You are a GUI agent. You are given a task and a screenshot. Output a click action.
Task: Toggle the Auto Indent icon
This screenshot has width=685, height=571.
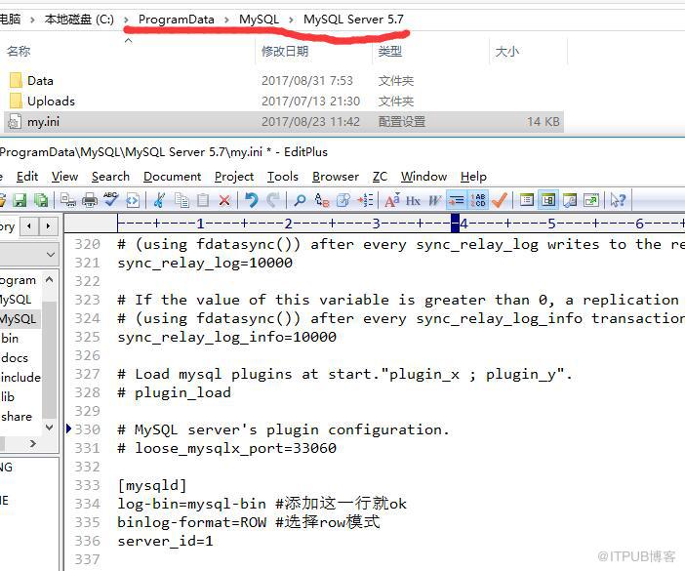pos(457,200)
